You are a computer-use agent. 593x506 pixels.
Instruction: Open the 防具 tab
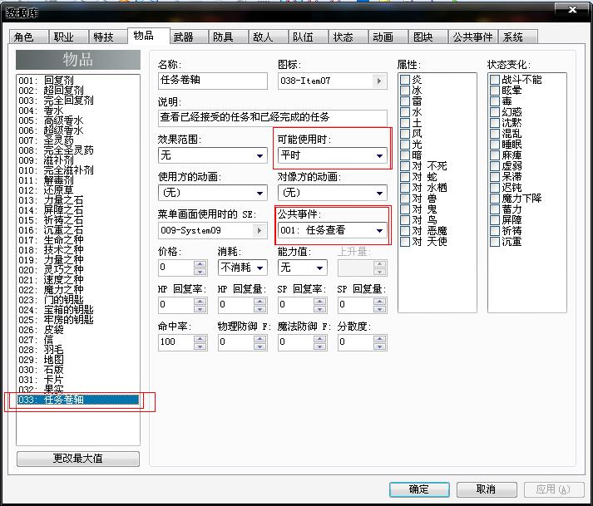click(229, 37)
